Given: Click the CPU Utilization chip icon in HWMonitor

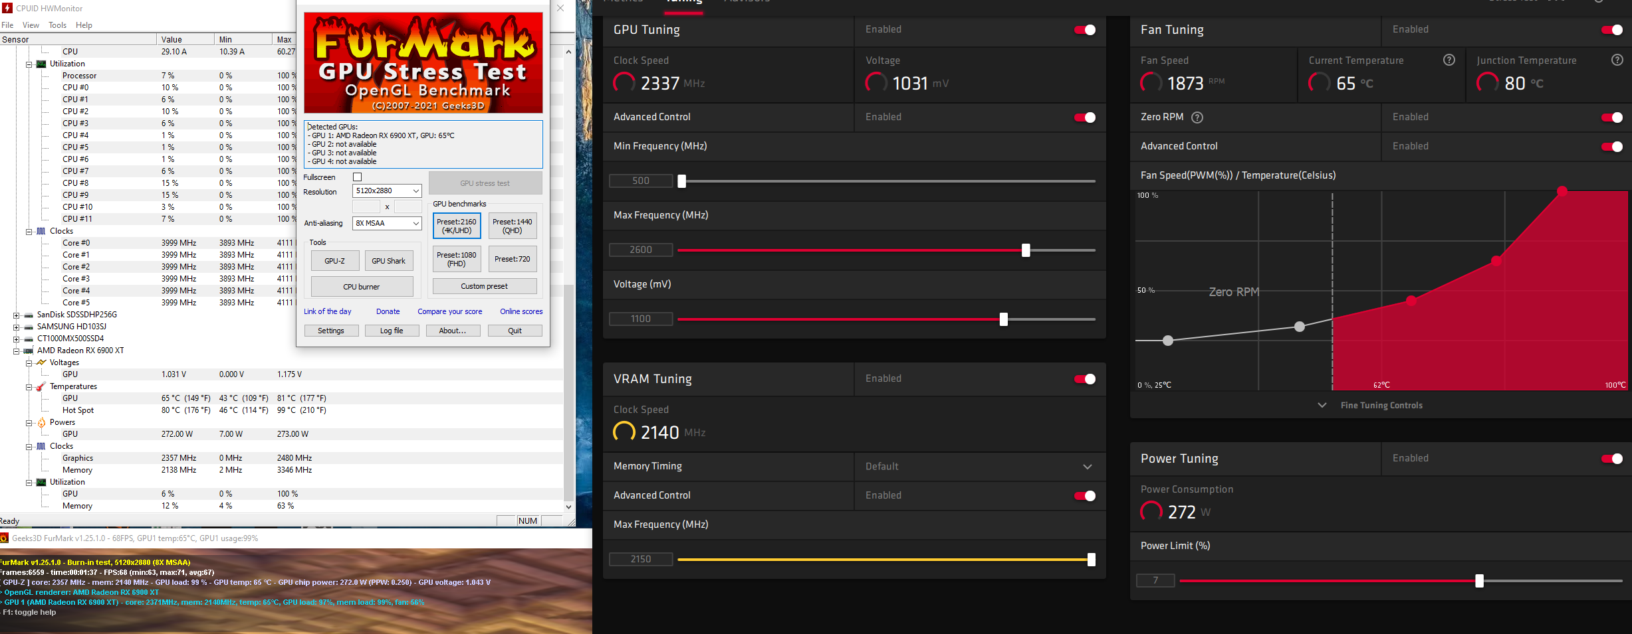Looking at the screenshot, I should [41, 64].
